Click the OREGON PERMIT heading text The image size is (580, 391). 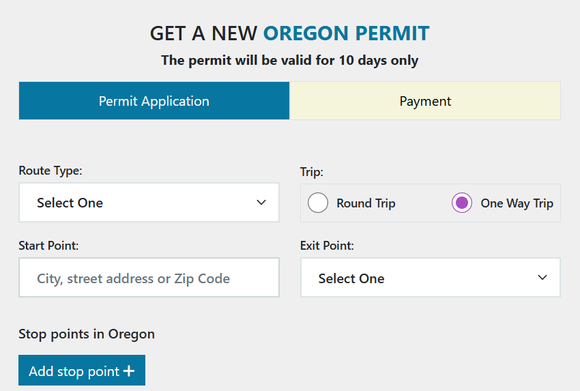point(346,33)
